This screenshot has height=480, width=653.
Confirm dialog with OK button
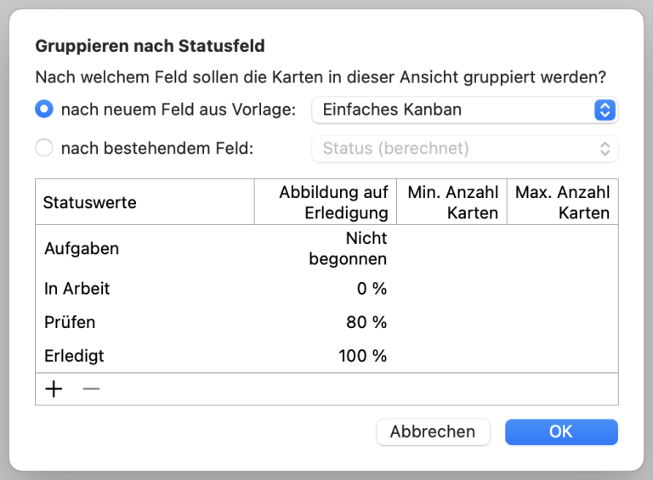(x=561, y=432)
